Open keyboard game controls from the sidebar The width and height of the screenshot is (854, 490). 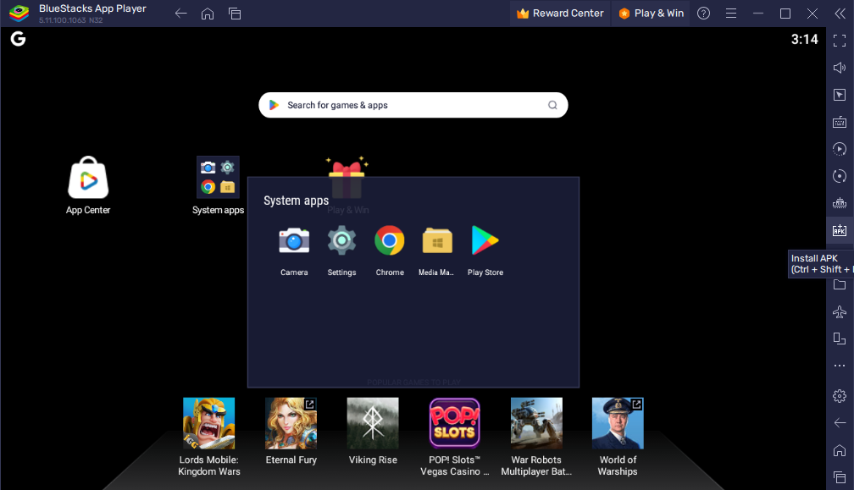pos(840,122)
